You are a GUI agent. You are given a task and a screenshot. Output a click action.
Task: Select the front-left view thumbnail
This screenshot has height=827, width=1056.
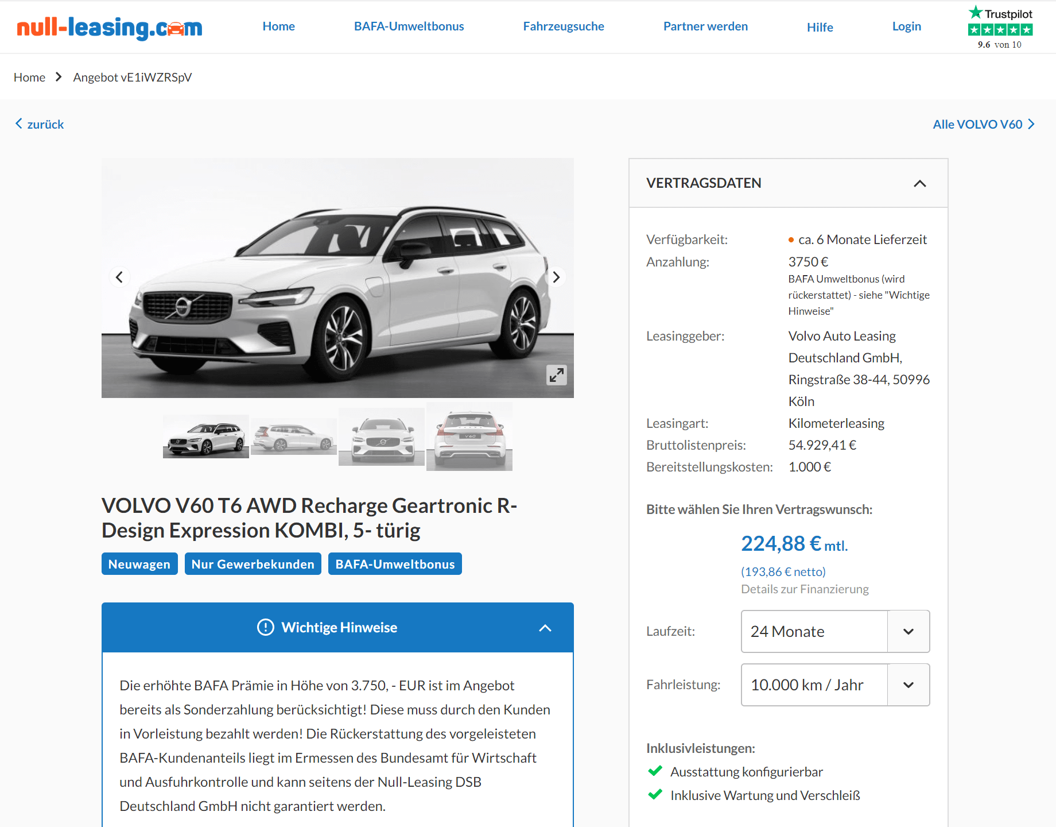click(x=206, y=436)
